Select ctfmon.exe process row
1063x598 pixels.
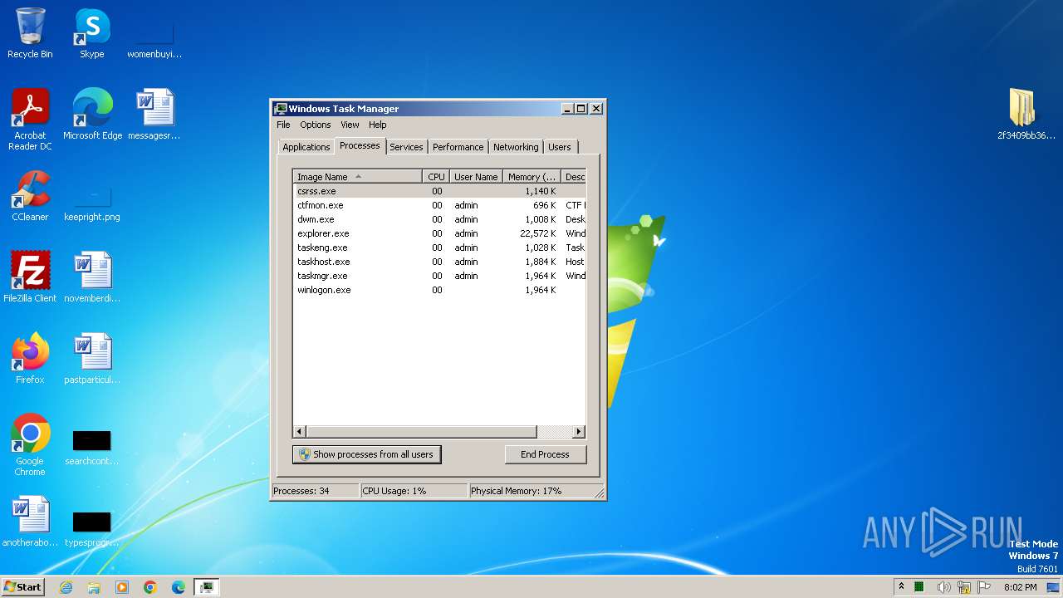[x=440, y=205]
